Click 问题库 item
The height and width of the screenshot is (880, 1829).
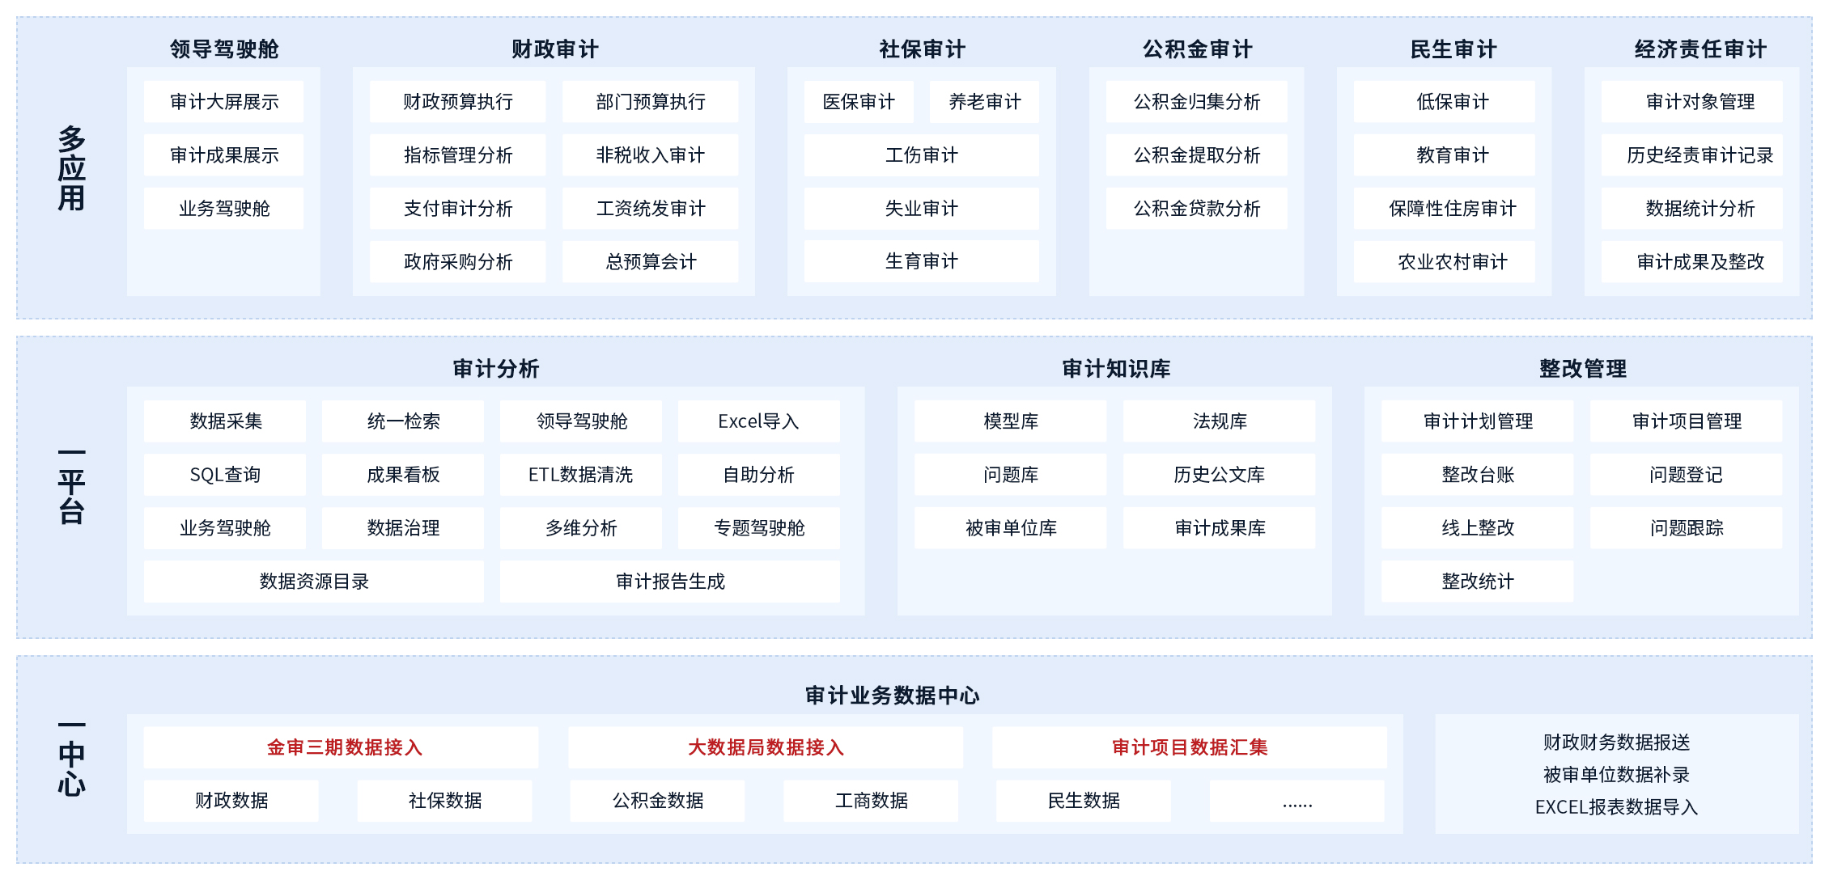(x=1010, y=475)
